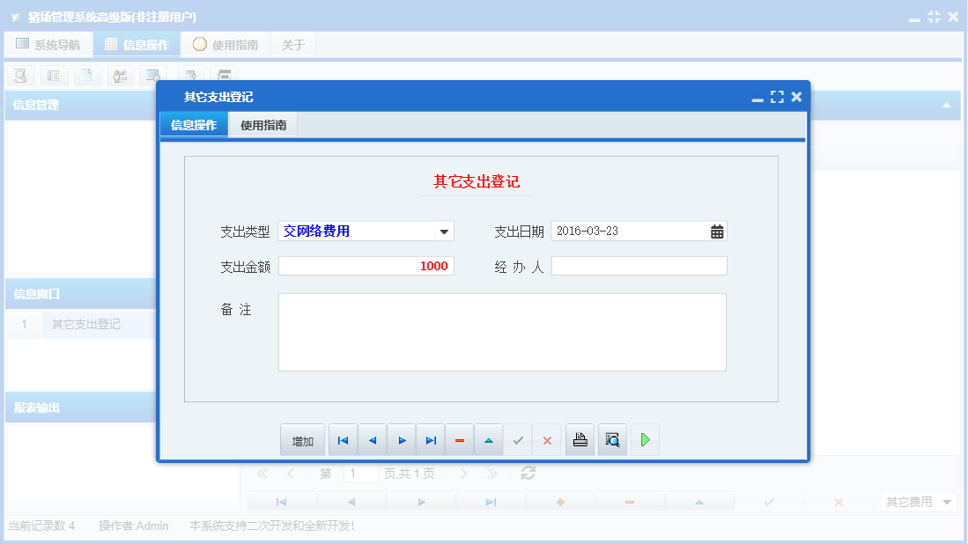Navigate to the next record arrow
968x544 pixels.
401,439
